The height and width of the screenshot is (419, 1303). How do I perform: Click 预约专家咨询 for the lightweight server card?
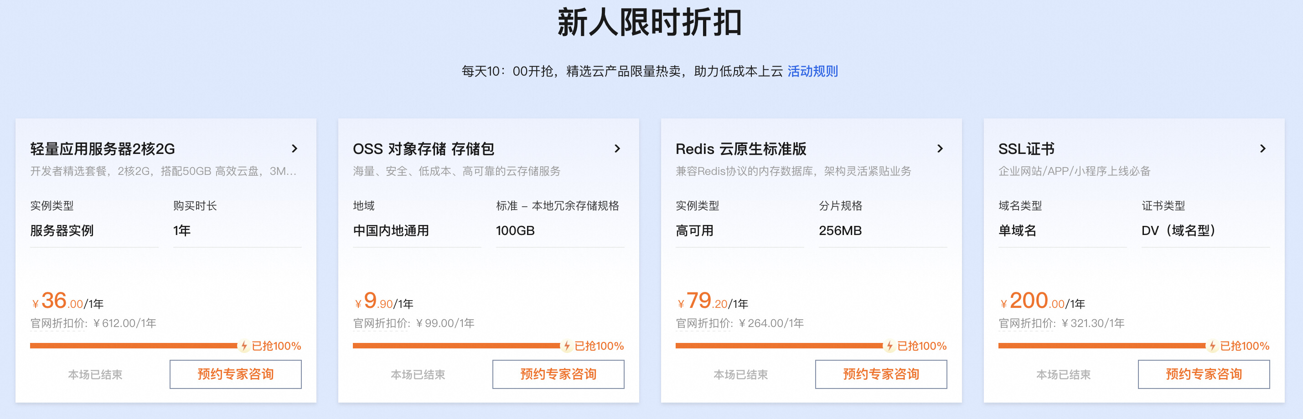point(236,374)
